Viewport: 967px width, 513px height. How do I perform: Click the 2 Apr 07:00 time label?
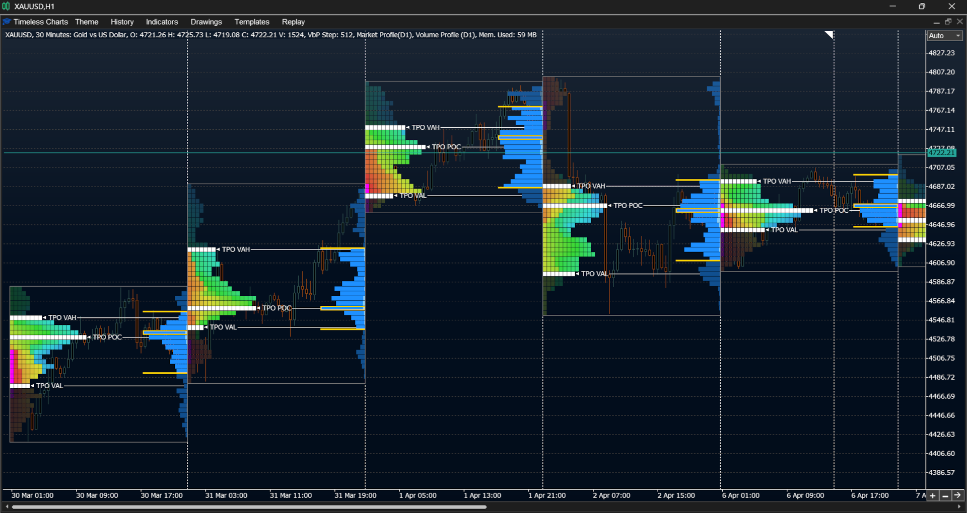tap(612, 496)
